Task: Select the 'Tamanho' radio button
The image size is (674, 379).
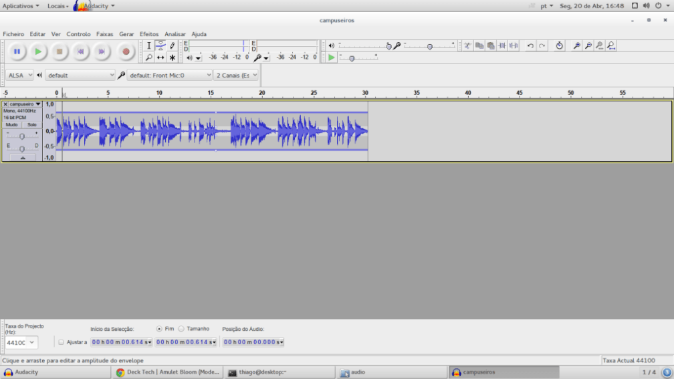Action: (181, 329)
